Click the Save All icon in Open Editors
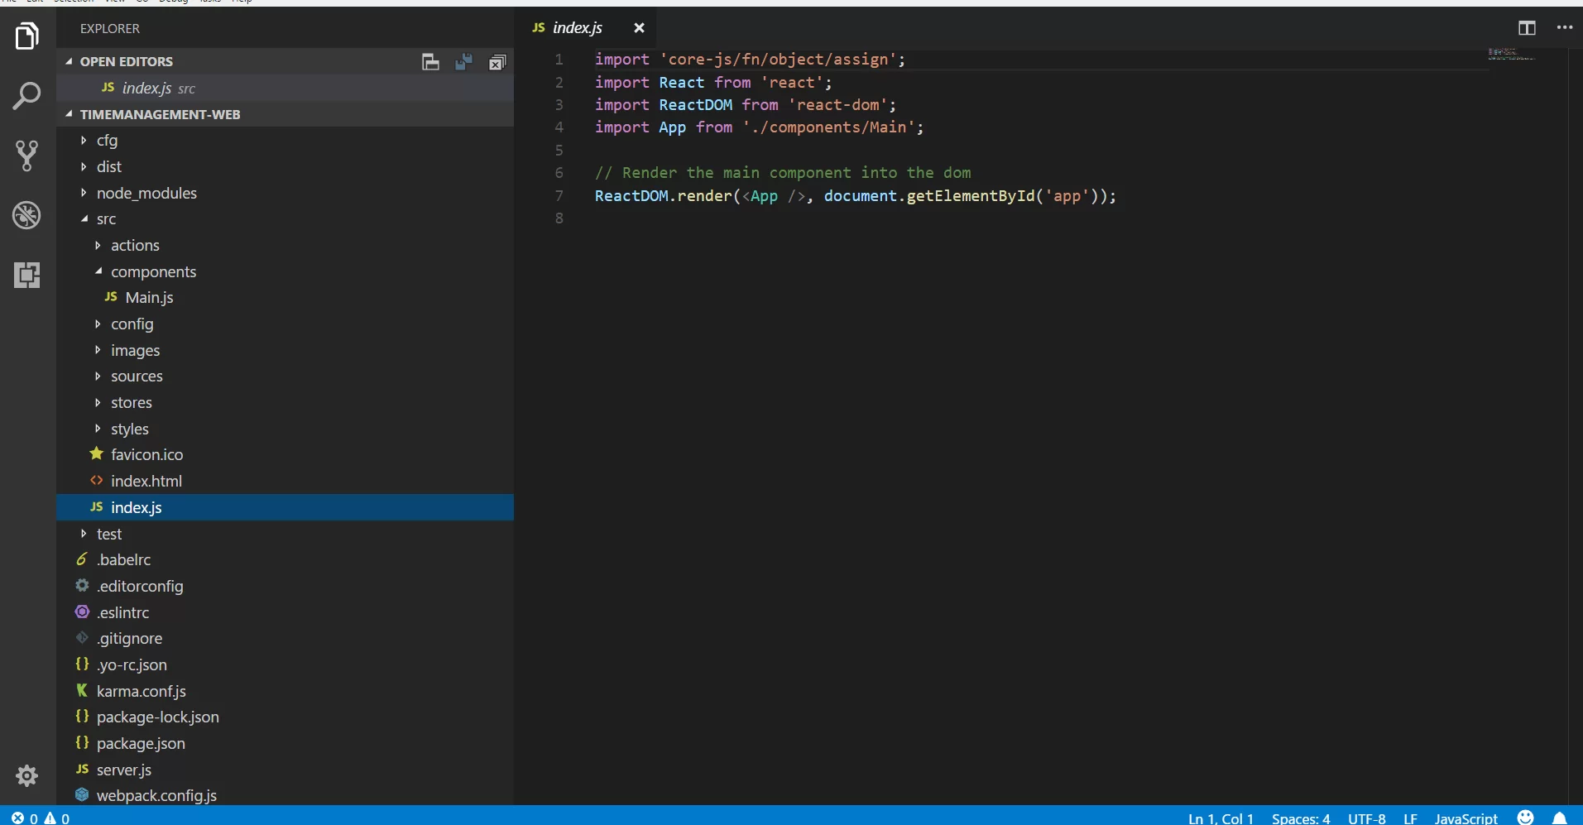The height and width of the screenshot is (825, 1583). (x=463, y=62)
